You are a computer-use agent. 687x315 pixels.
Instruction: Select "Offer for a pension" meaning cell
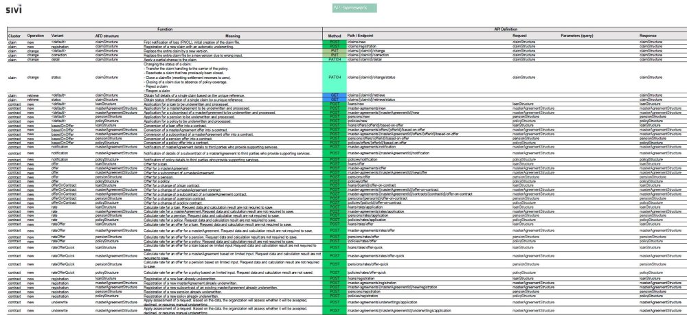coord(233,177)
